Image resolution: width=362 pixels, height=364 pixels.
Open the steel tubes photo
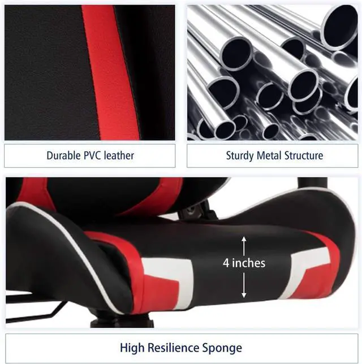click(x=273, y=73)
